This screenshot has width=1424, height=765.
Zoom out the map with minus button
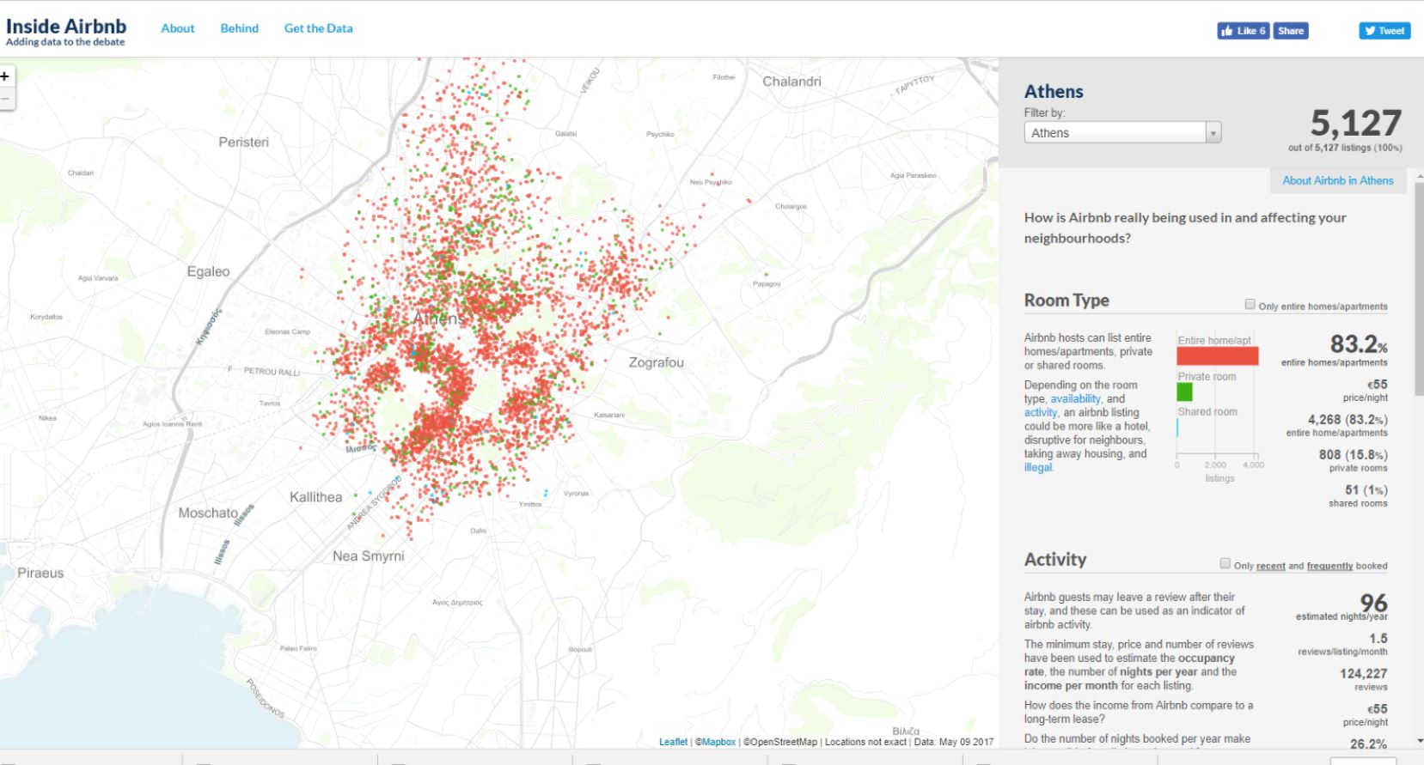[x=5, y=99]
